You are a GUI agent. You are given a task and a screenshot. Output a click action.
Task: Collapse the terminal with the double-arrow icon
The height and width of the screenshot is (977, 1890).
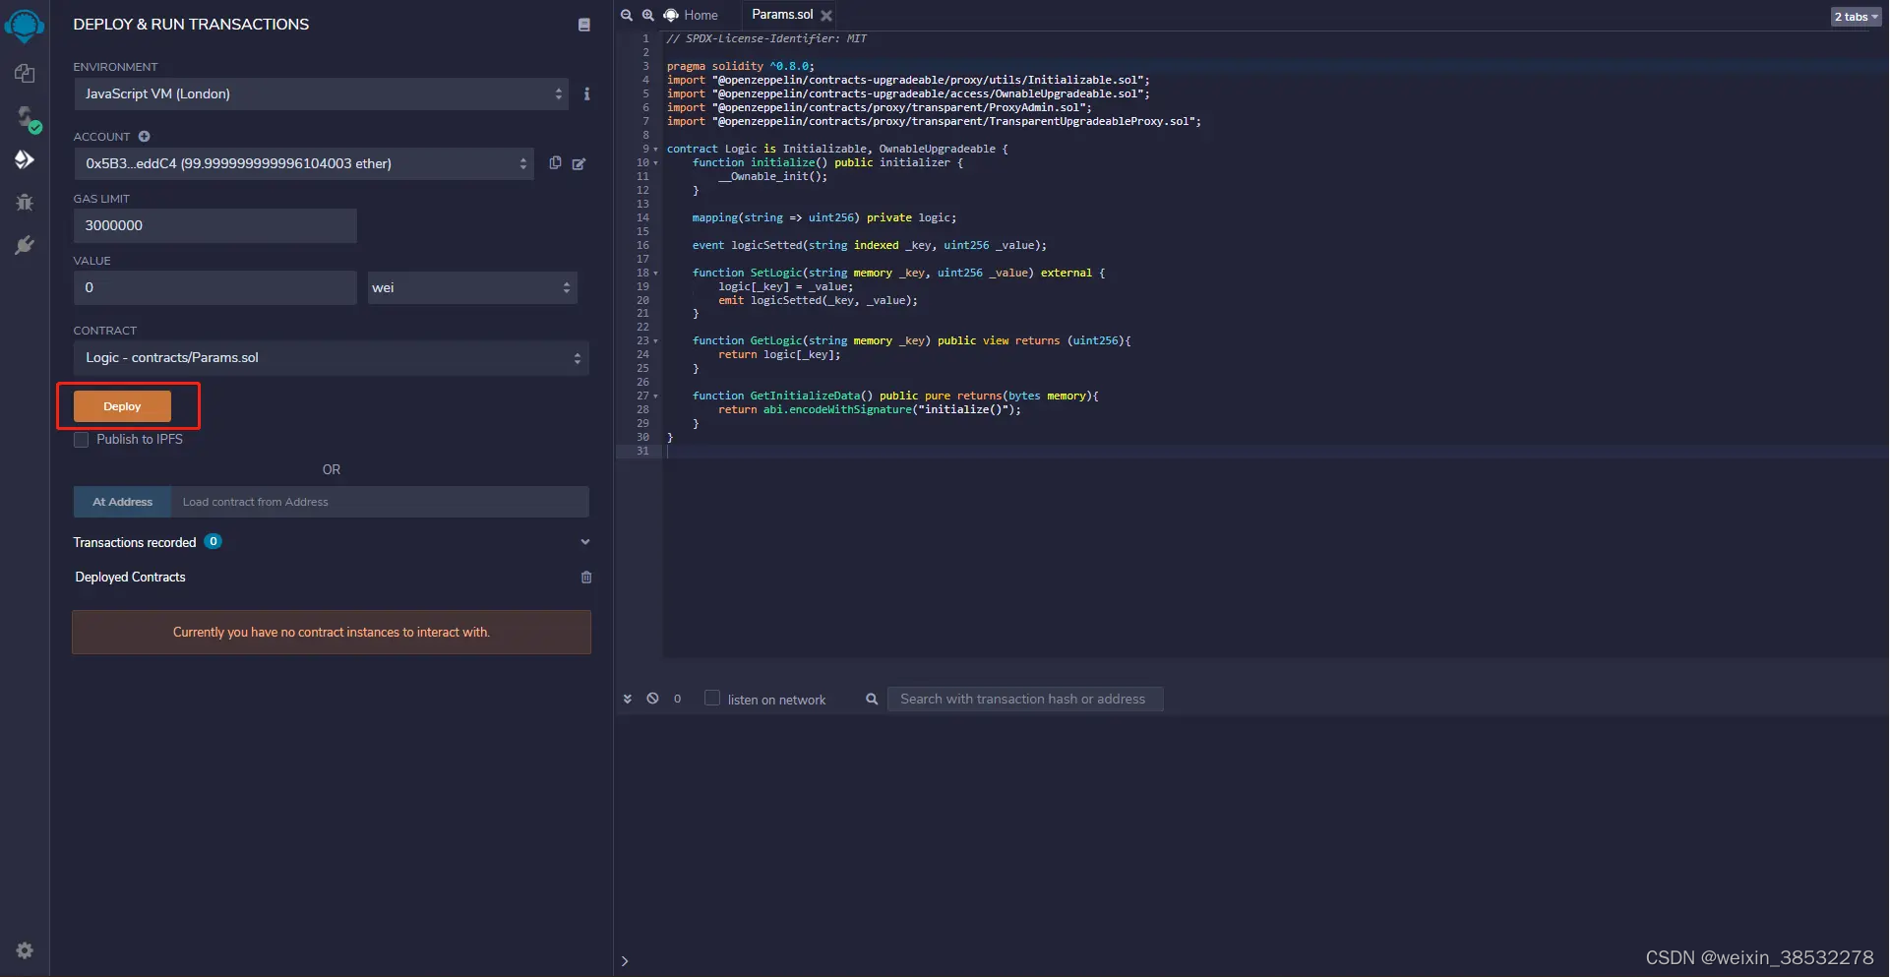click(x=628, y=699)
